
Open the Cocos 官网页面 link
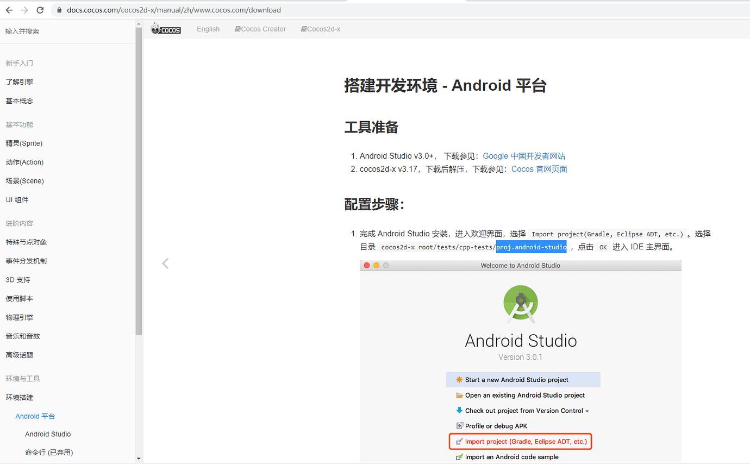[x=539, y=169]
